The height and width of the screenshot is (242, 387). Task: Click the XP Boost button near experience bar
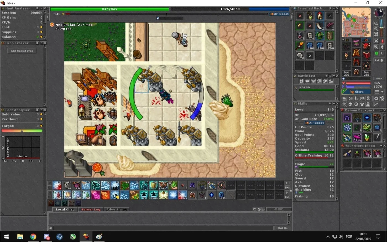[x=279, y=14]
